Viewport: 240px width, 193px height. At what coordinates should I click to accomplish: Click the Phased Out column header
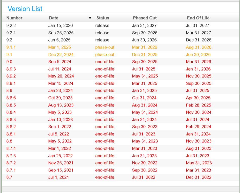pyautogui.click(x=145, y=18)
